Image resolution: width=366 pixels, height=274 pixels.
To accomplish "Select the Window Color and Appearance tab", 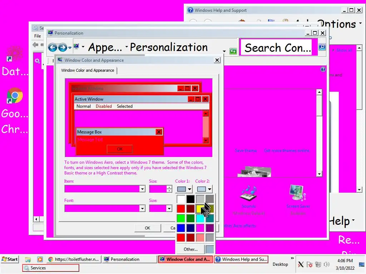I will coord(88,70).
